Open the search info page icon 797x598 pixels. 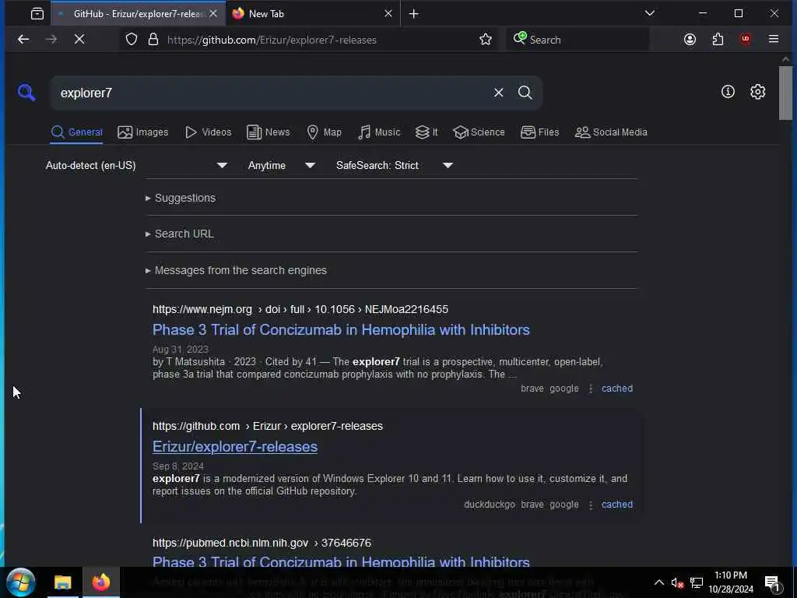[x=728, y=92]
